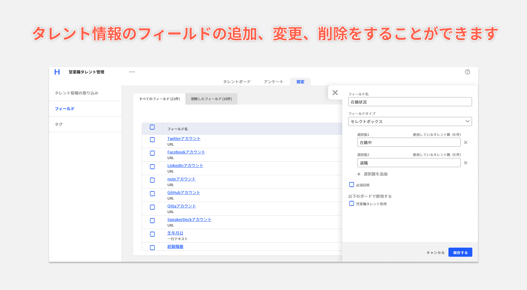Click the 選択肢1 input containing 在籍中
Viewport: 527px width, 290px height.
[x=409, y=142]
